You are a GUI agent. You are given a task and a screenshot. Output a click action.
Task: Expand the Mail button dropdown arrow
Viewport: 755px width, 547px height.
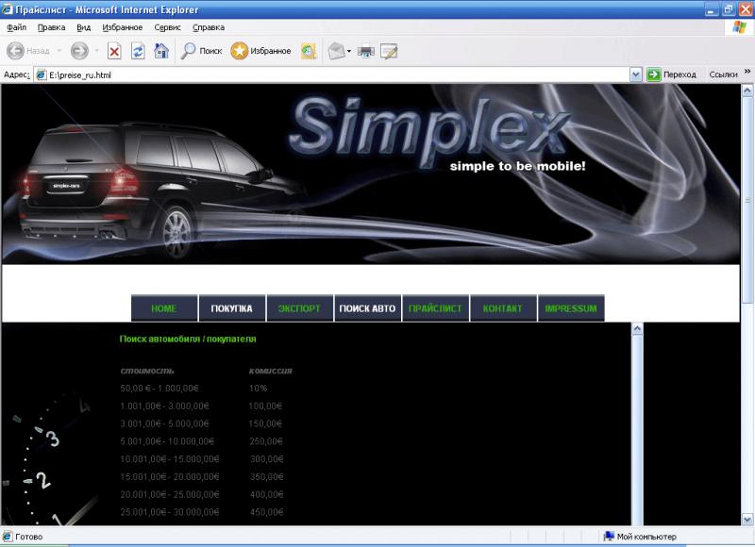point(349,51)
